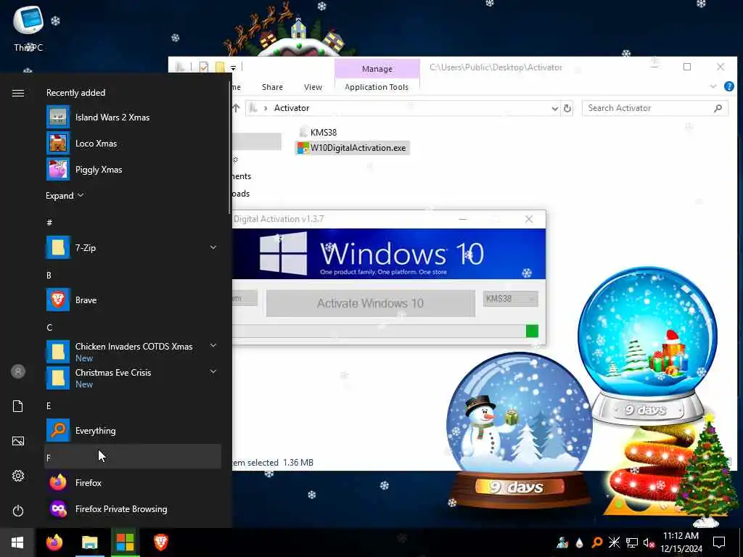This screenshot has width=743, height=557.
Task: Click the Activator breadcrumb in address bar
Action: pos(292,108)
